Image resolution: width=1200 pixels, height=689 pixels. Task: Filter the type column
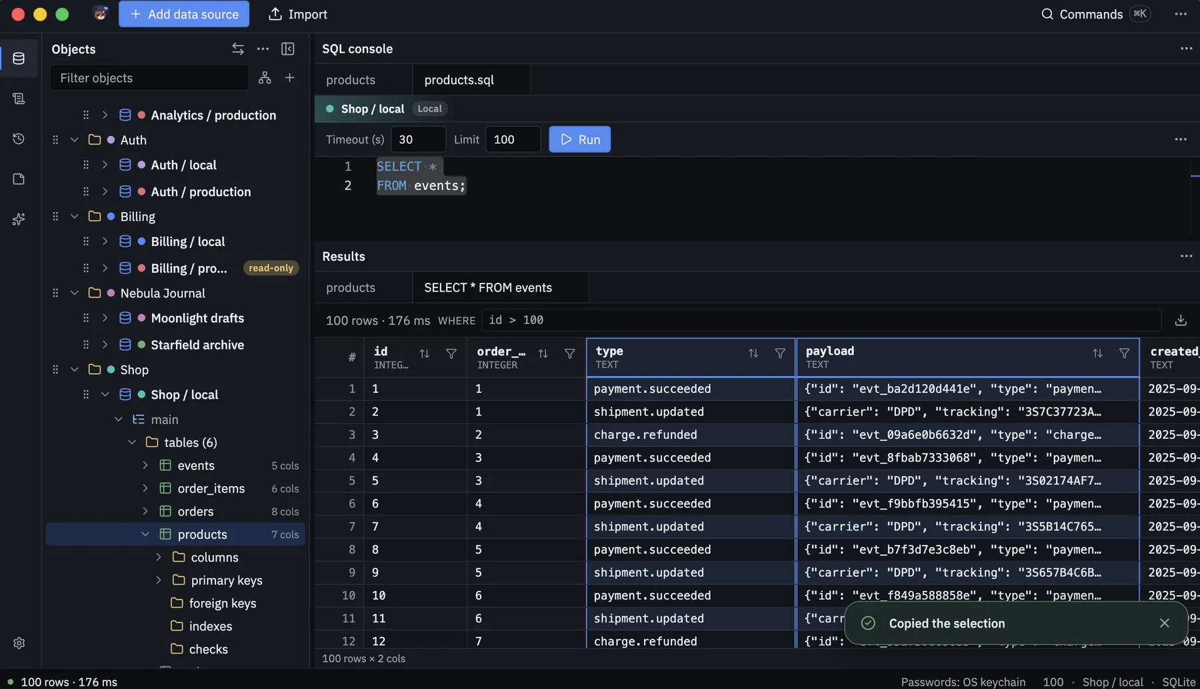tap(780, 354)
